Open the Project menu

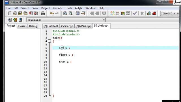pos(46,8)
